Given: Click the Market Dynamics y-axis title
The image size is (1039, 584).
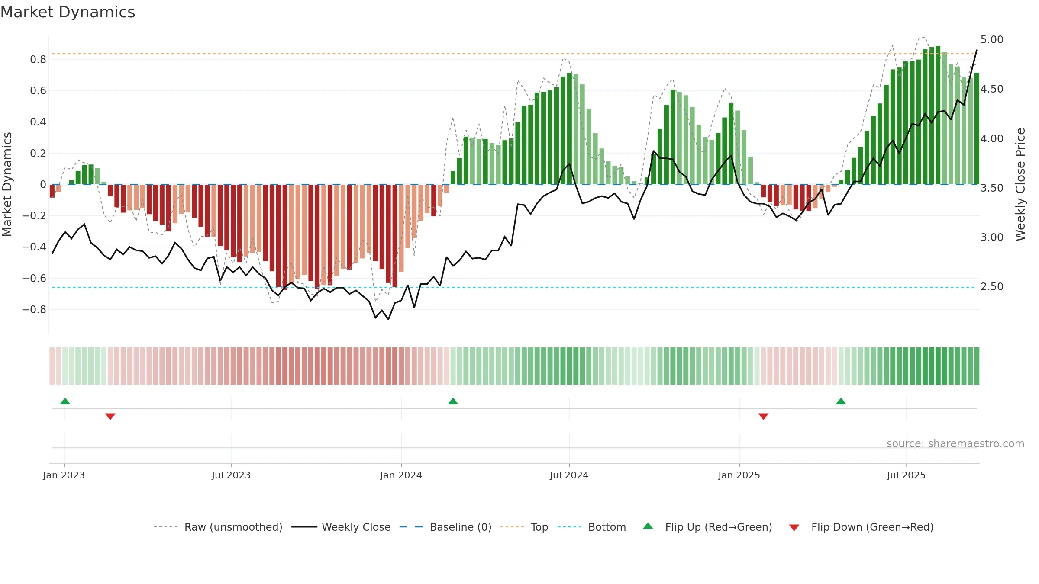Looking at the screenshot, I should coord(7,184).
